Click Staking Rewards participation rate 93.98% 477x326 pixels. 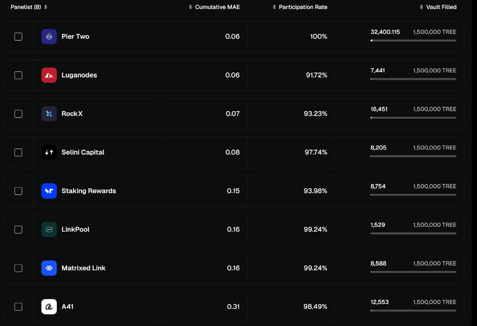[x=315, y=191]
